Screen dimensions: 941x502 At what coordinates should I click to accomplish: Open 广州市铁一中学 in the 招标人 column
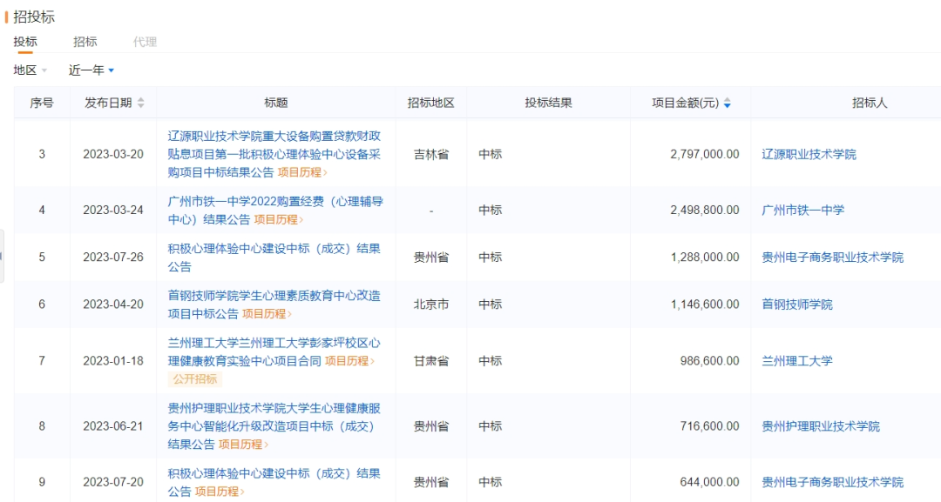click(x=803, y=211)
